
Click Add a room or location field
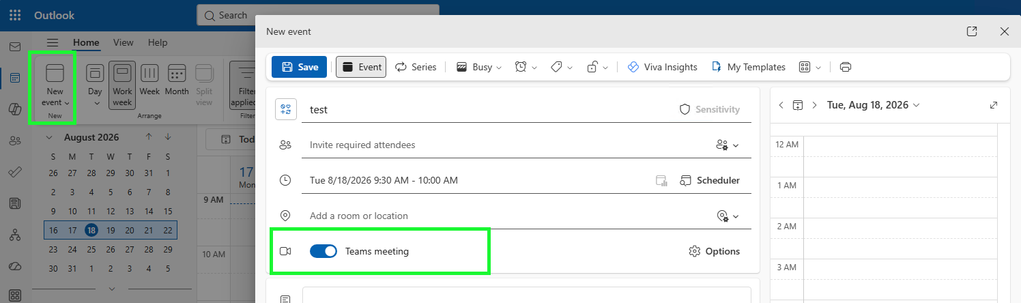click(x=506, y=216)
